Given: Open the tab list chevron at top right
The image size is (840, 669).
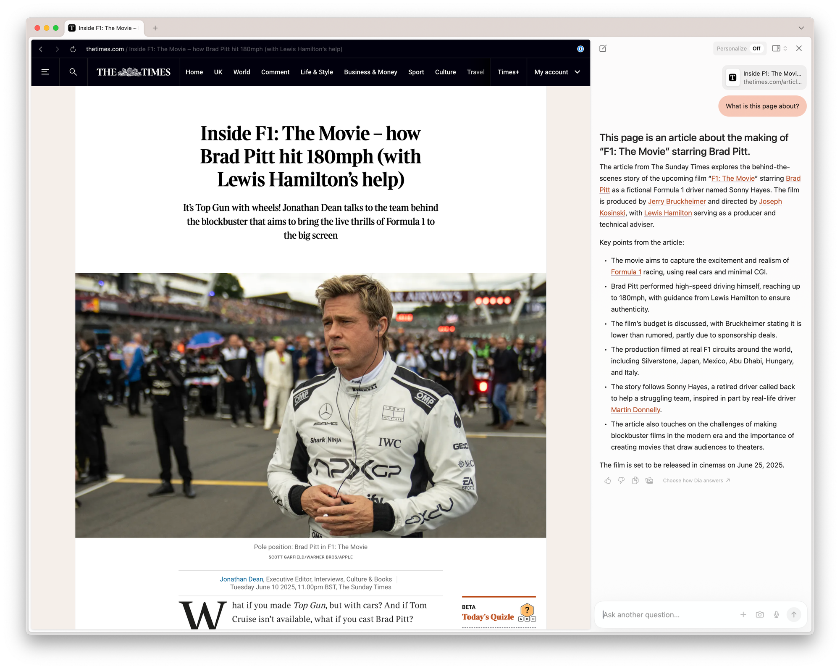Looking at the screenshot, I should (x=801, y=28).
